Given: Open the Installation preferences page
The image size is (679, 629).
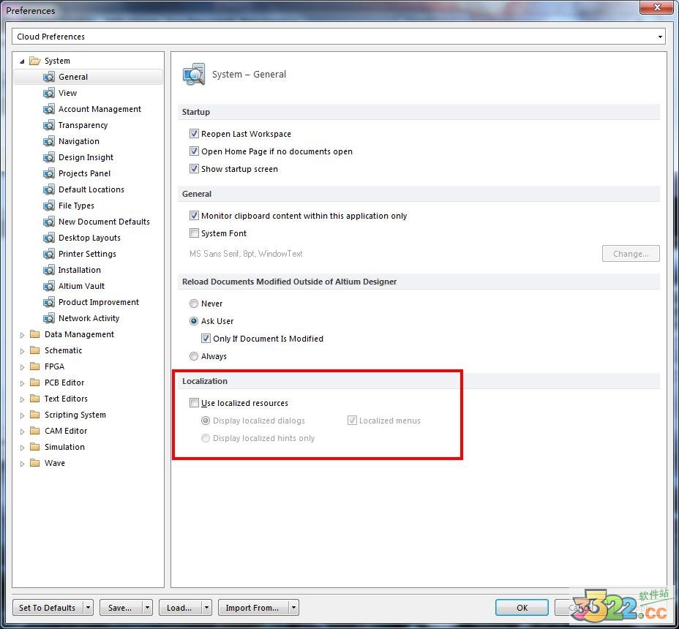Looking at the screenshot, I should [x=79, y=270].
